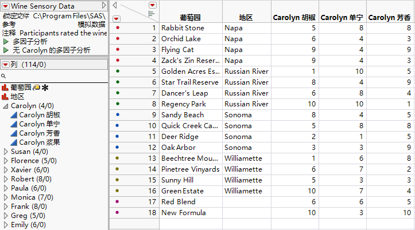Collapse the Carolyn (4/0) group
This screenshot has height=230, width=415.
[6, 106]
